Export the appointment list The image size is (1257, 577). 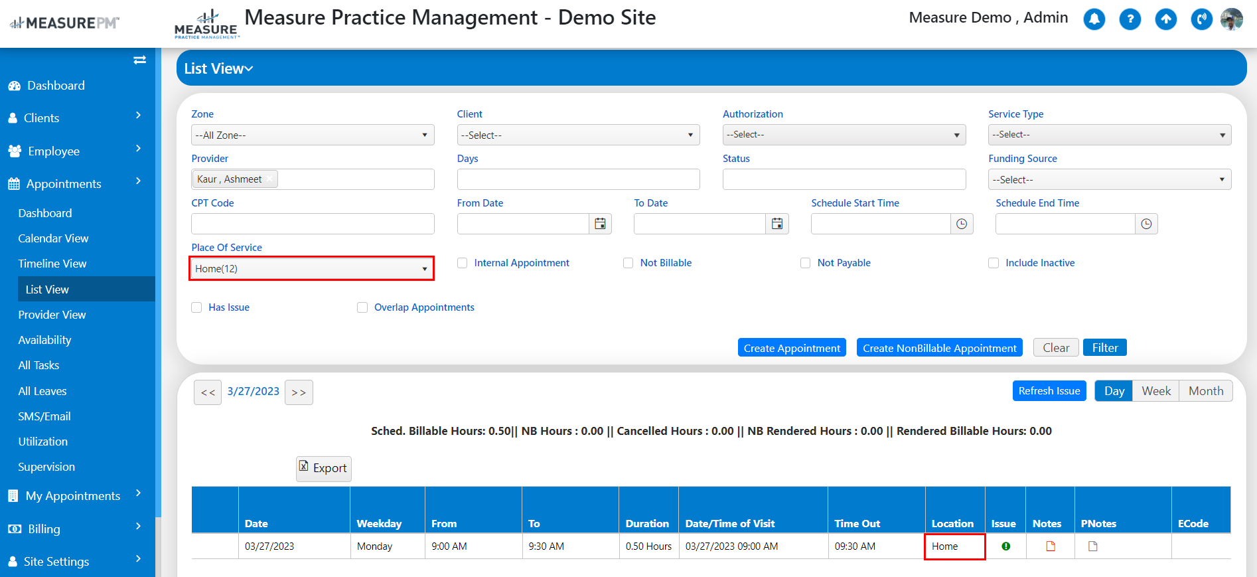click(x=323, y=468)
